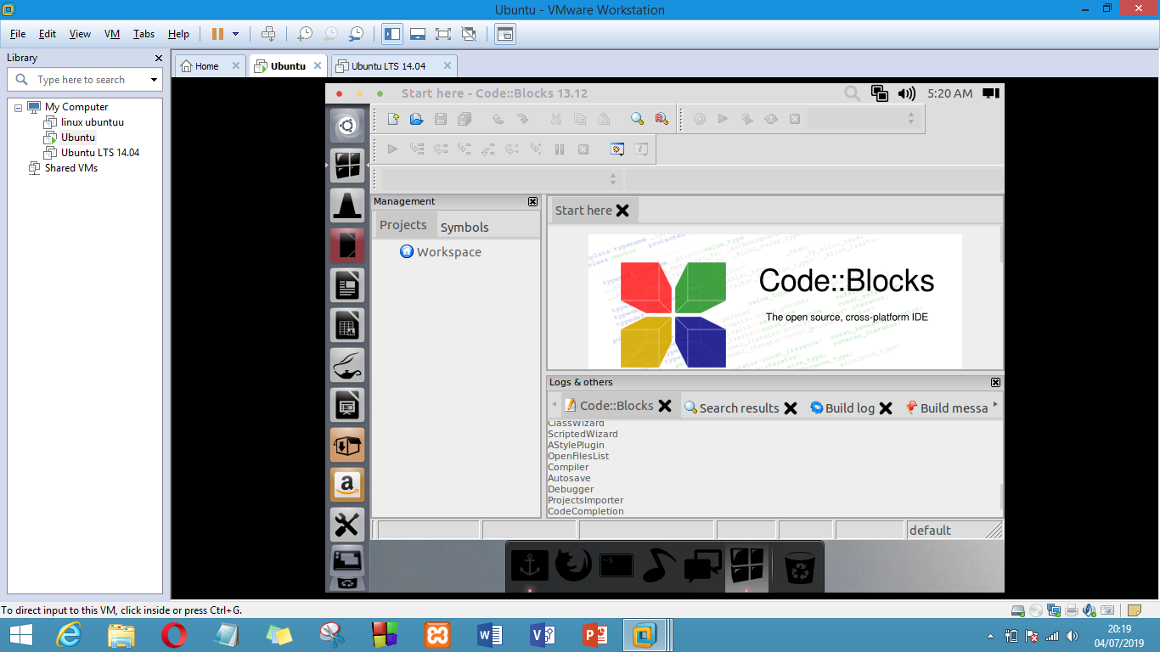Click the Open file folder icon
Image resolution: width=1160 pixels, height=652 pixels.
(416, 119)
